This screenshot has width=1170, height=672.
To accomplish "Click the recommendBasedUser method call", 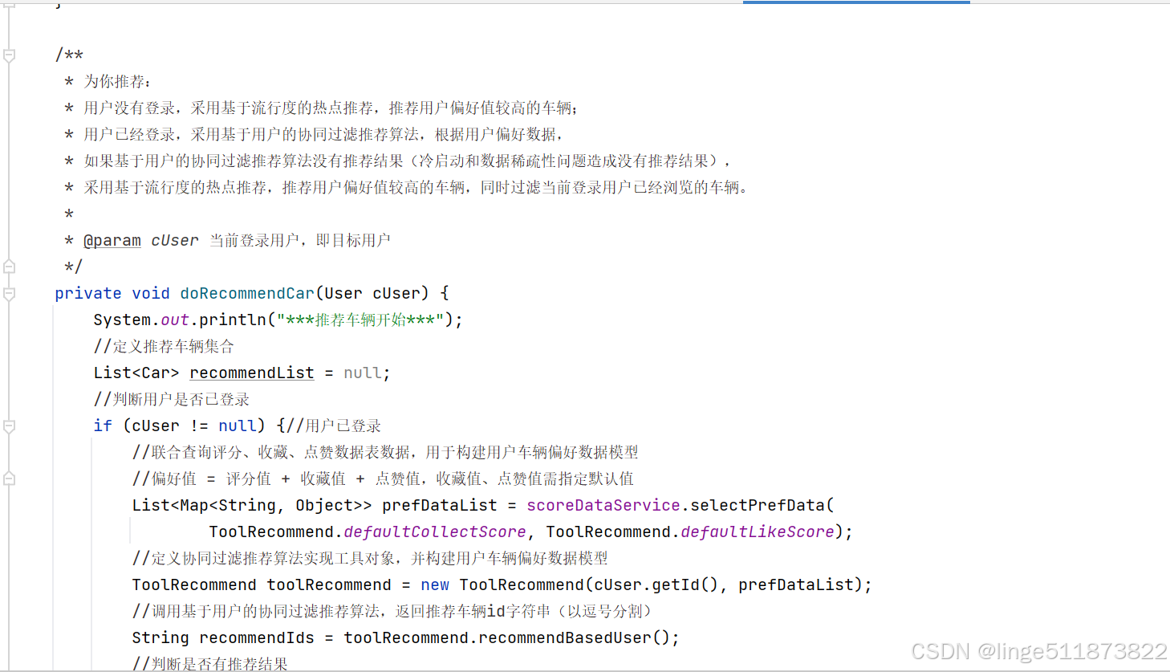I will click(x=565, y=637).
